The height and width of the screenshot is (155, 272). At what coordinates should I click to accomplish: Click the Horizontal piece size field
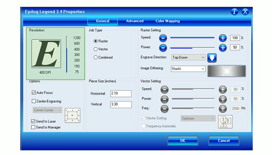click(121, 94)
